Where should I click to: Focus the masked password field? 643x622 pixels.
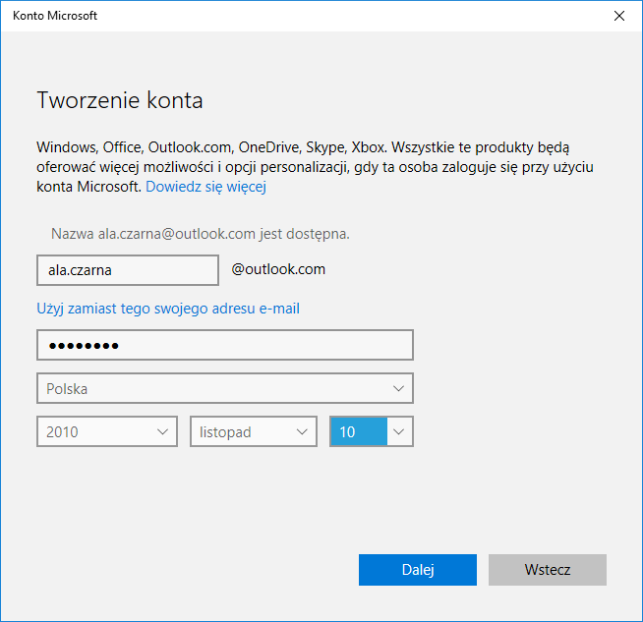pos(224,346)
